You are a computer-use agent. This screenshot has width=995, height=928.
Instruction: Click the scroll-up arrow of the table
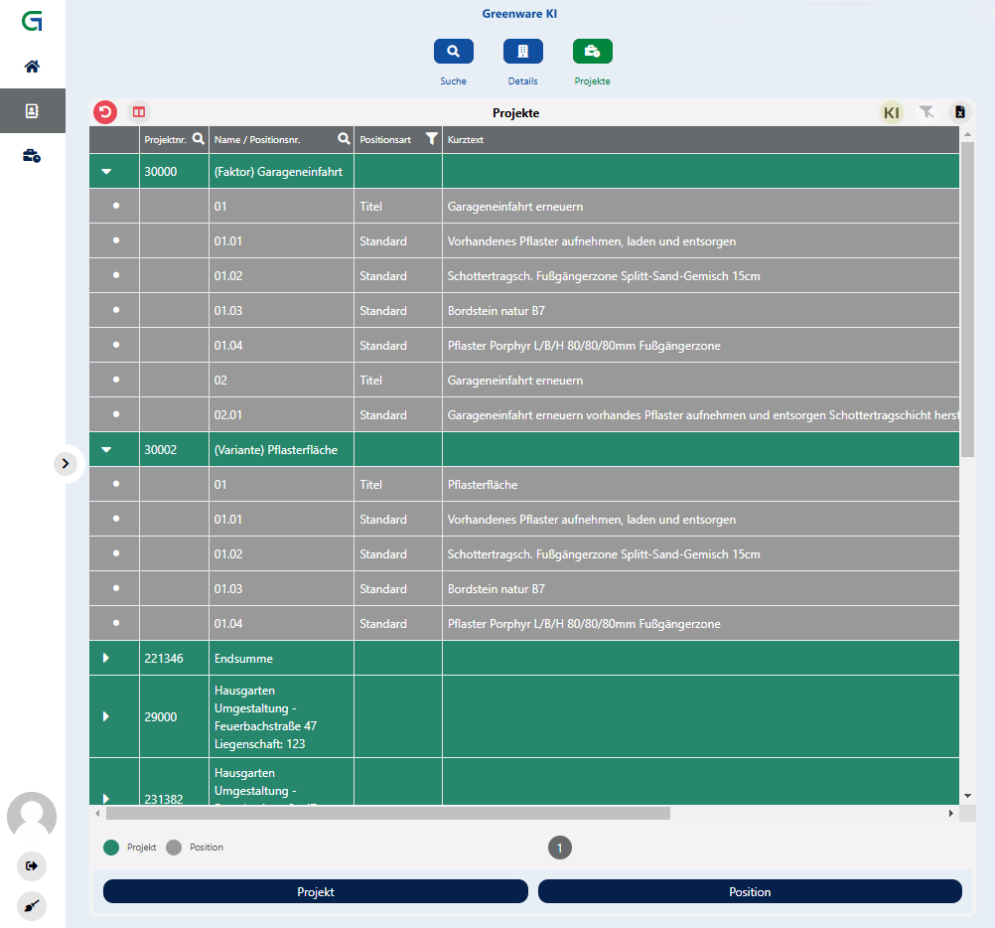coord(968,134)
